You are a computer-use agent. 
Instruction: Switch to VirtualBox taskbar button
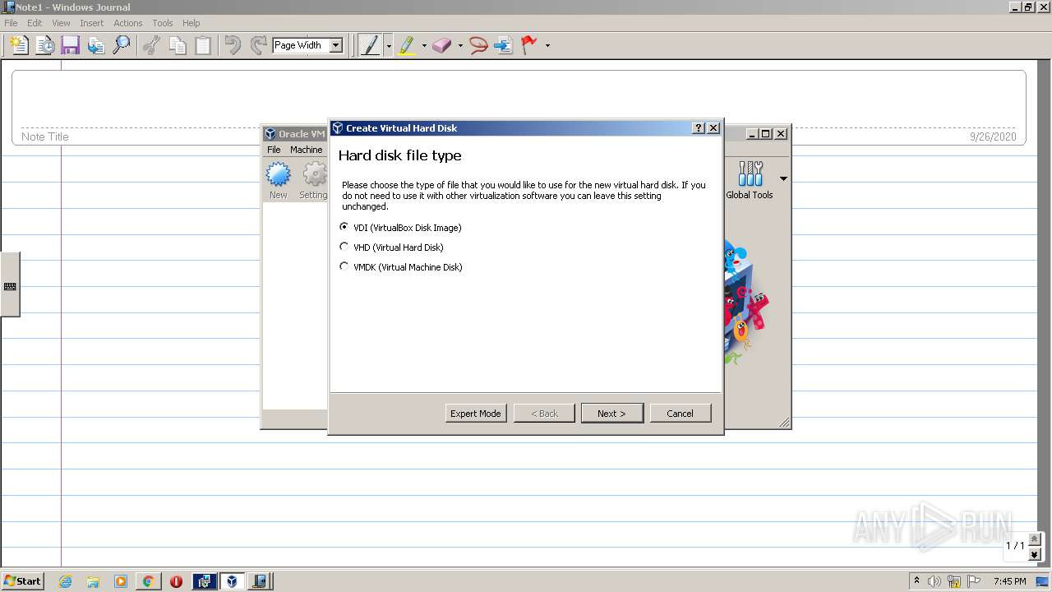pyautogui.click(x=233, y=581)
